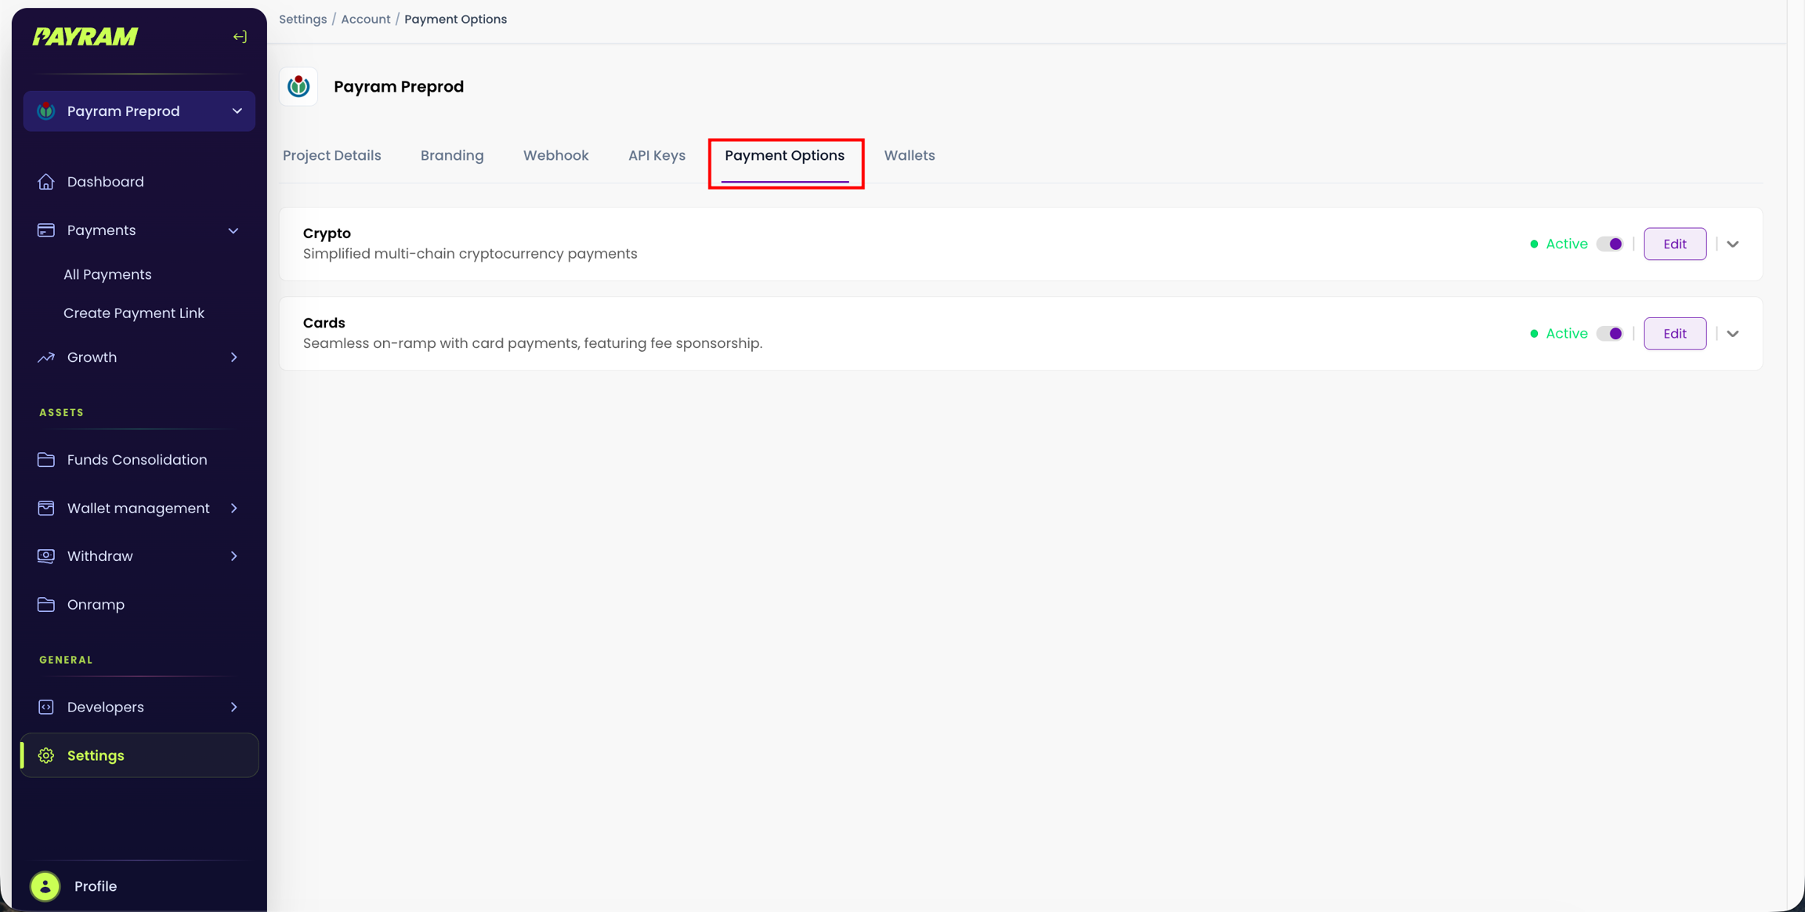Click Edit button for Cards
This screenshot has width=1805, height=912.
[x=1674, y=334]
